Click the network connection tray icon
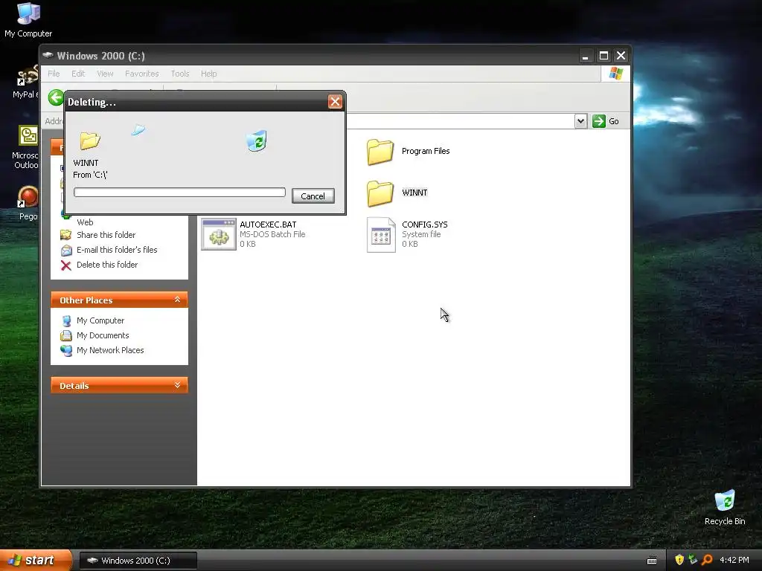 click(x=693, y=560)
